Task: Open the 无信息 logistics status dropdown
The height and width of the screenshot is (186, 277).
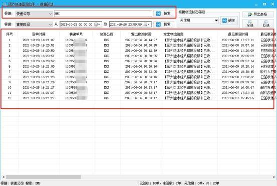Action: [199, 21]
